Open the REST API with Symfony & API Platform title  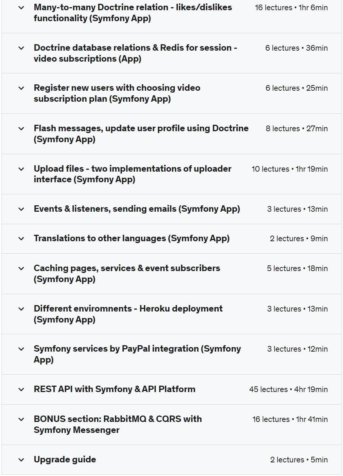pos(114,389)
